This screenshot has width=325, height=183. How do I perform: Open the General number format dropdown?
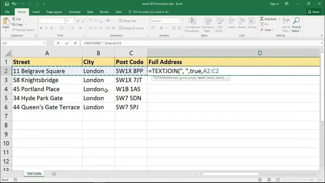pyautogui.click(x=180, y=21)
